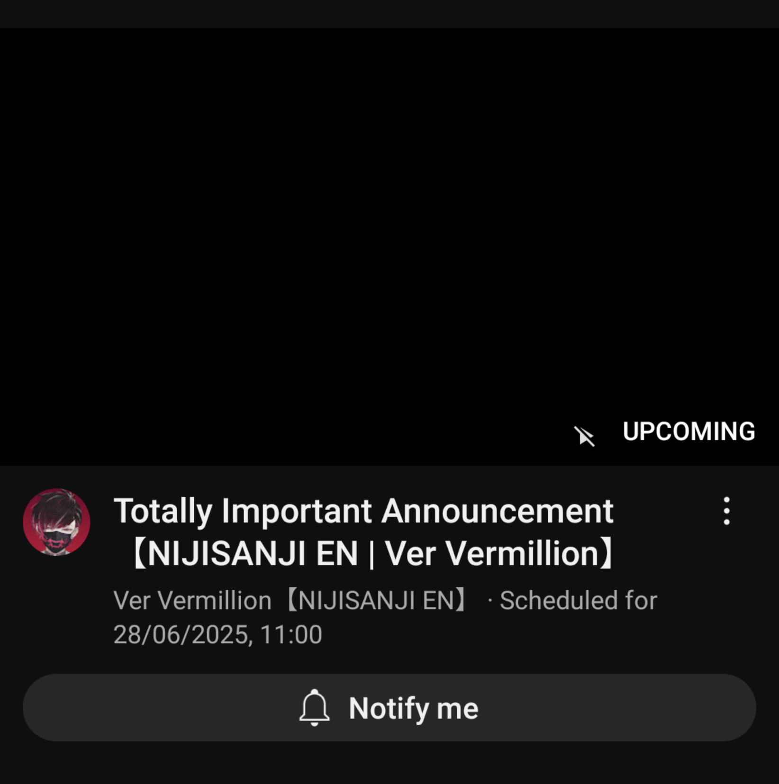The image size is (779, 784).
Task: Open the black upcoming video thumbnail
Action: (x=389, y=246)
